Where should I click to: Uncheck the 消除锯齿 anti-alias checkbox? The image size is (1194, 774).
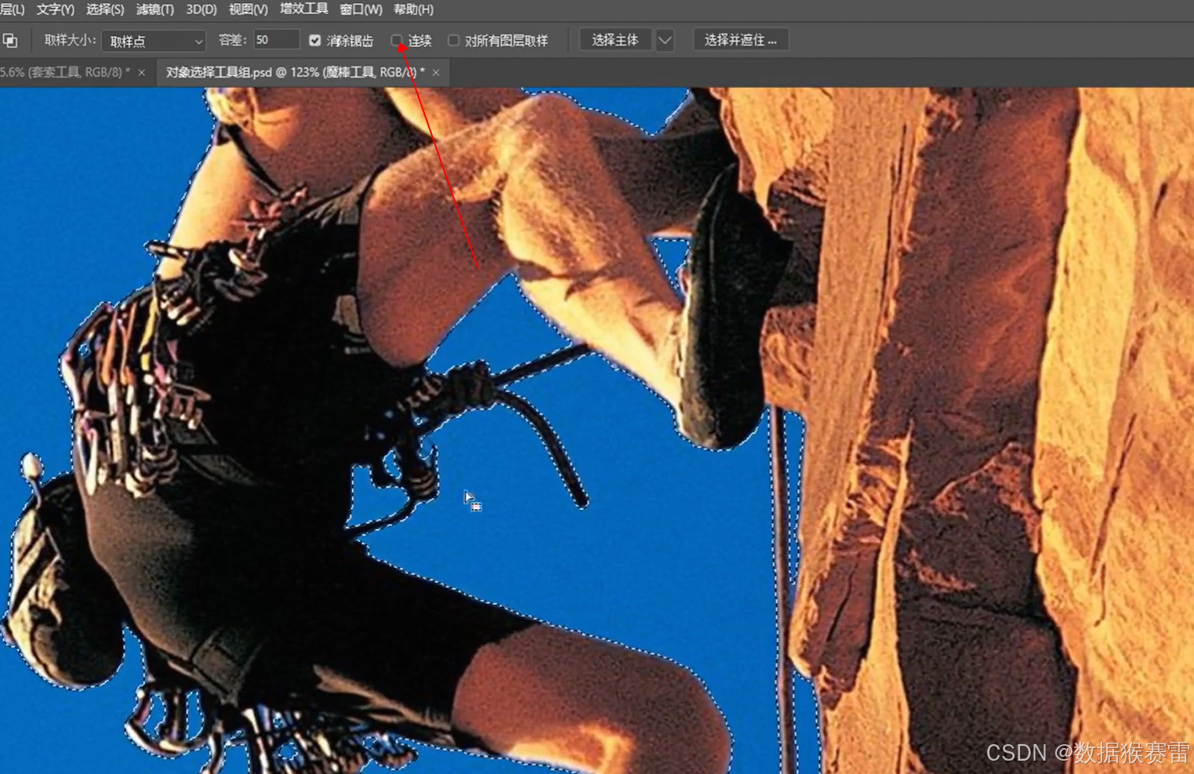pos(315,40)
